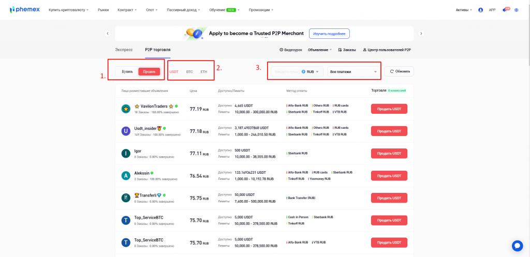This screenshot has width=530, height=257.
Task: Click Продать USDT for Alekssin
Action: click(x=389, y=176)
